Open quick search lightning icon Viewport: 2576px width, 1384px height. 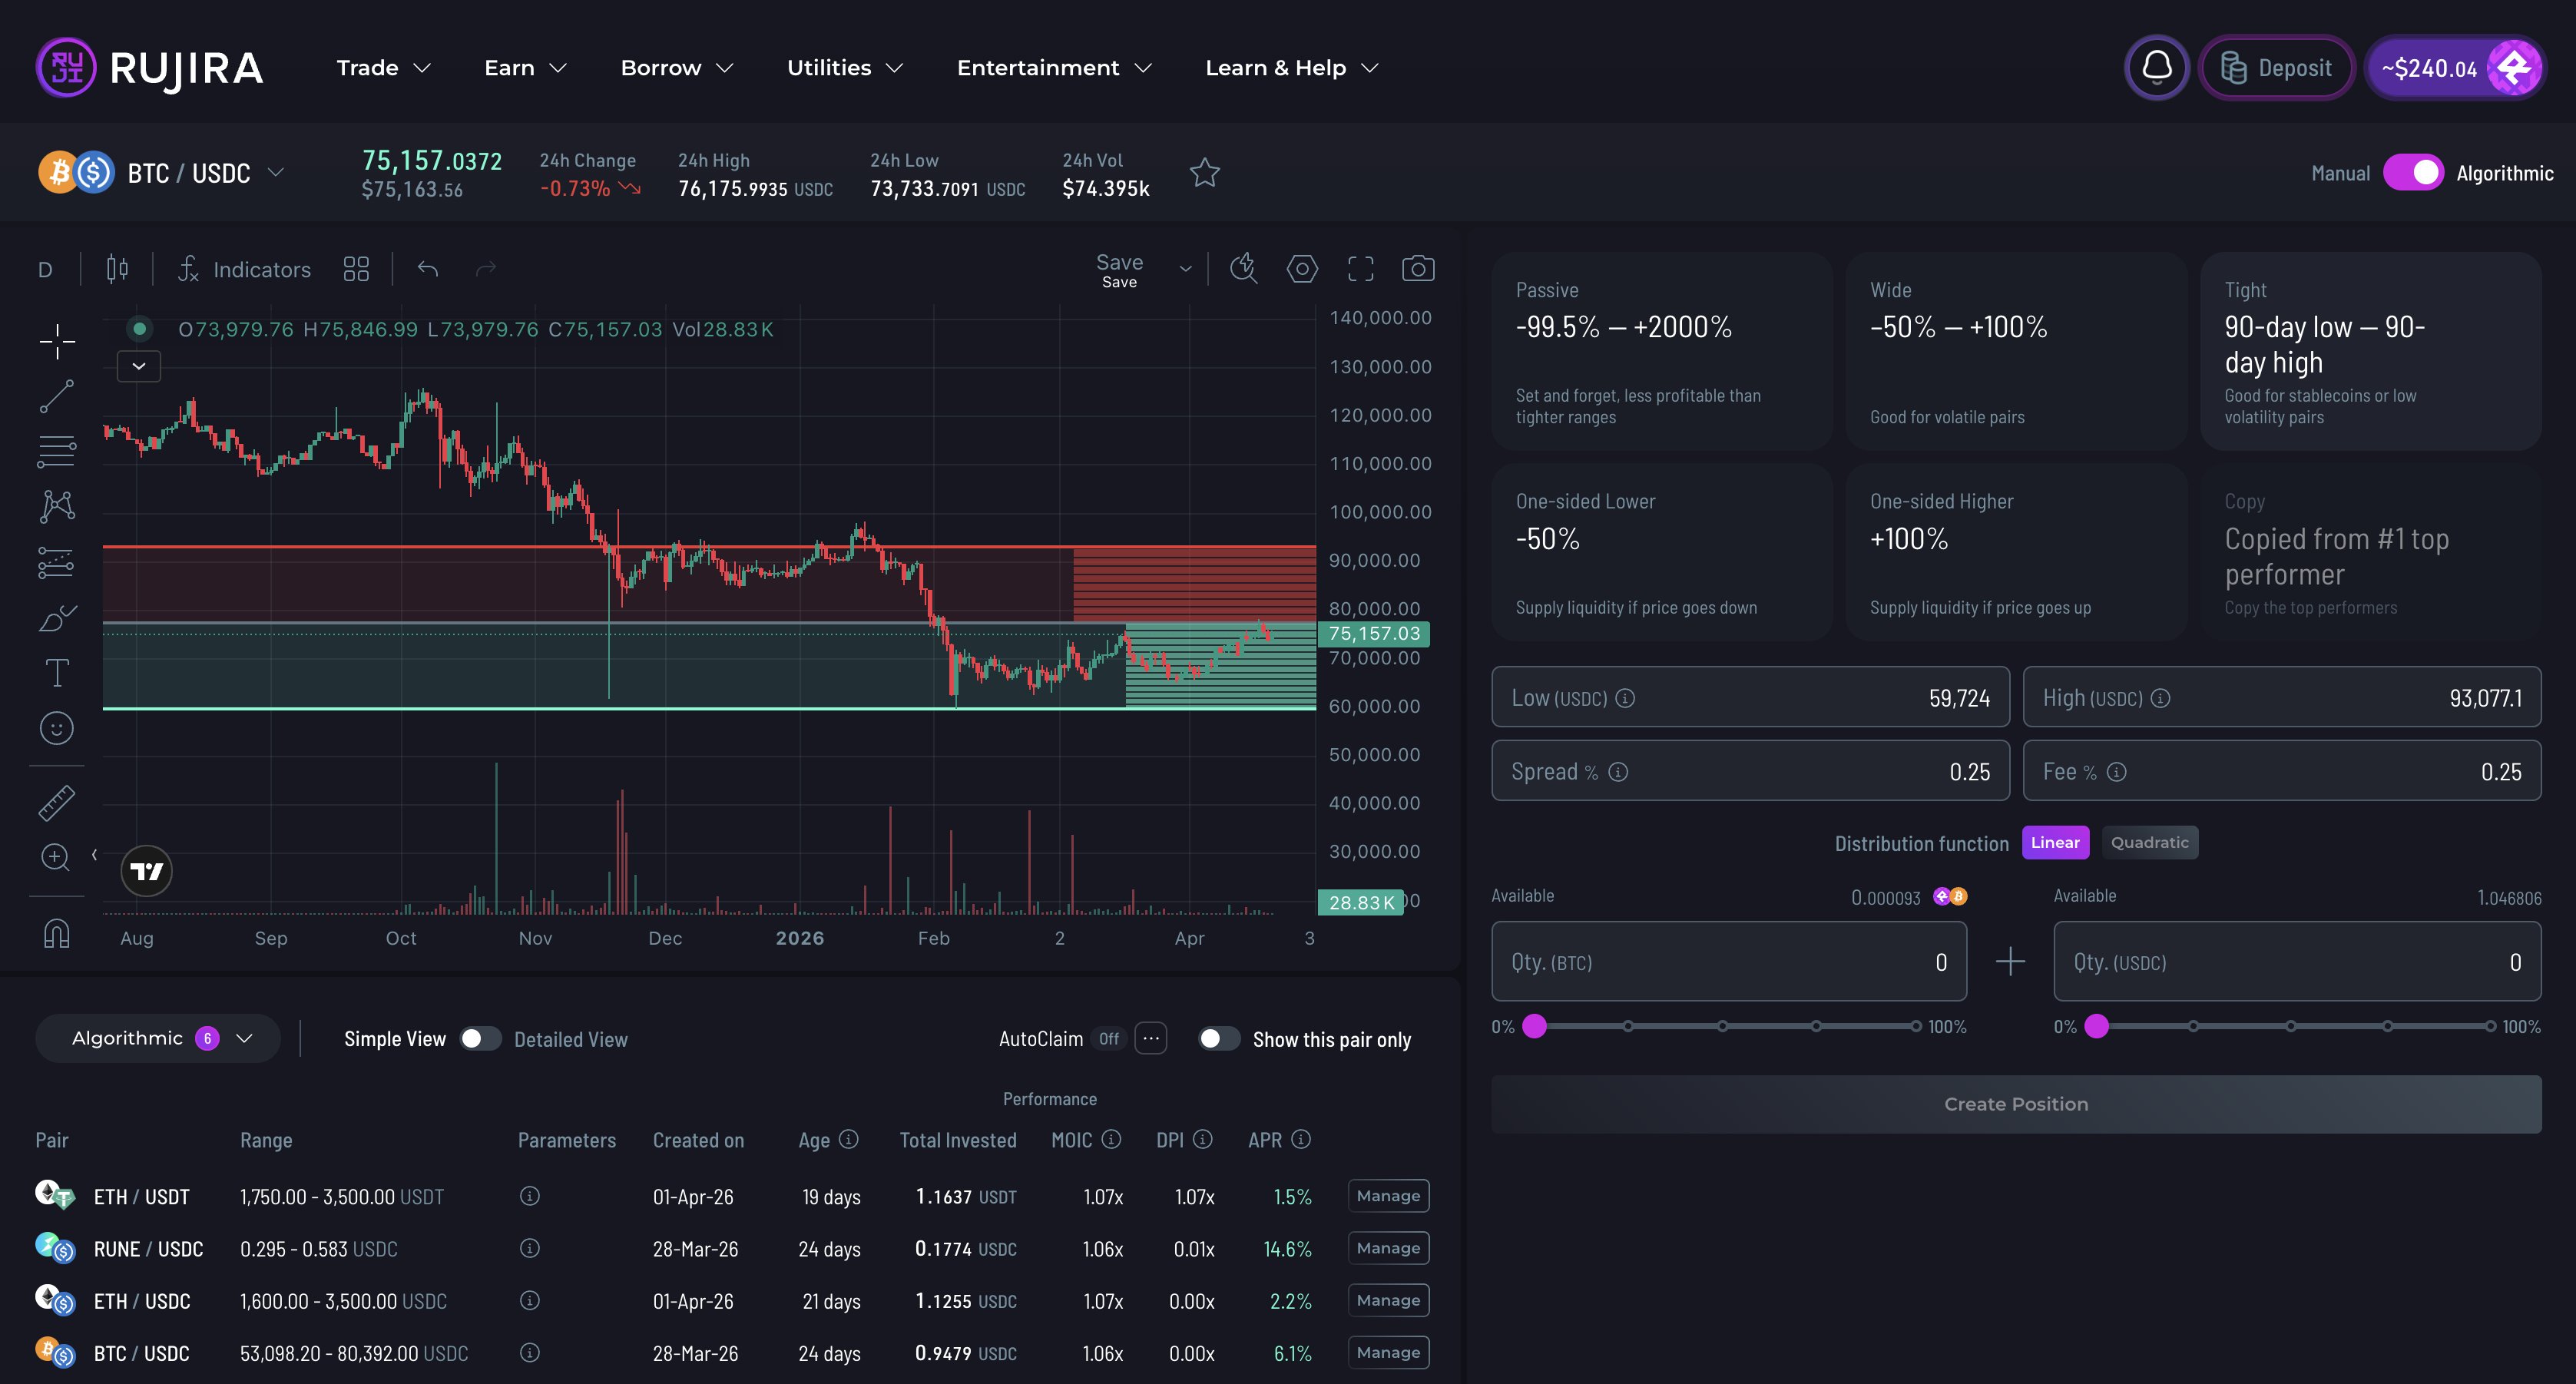[1243, 268]
